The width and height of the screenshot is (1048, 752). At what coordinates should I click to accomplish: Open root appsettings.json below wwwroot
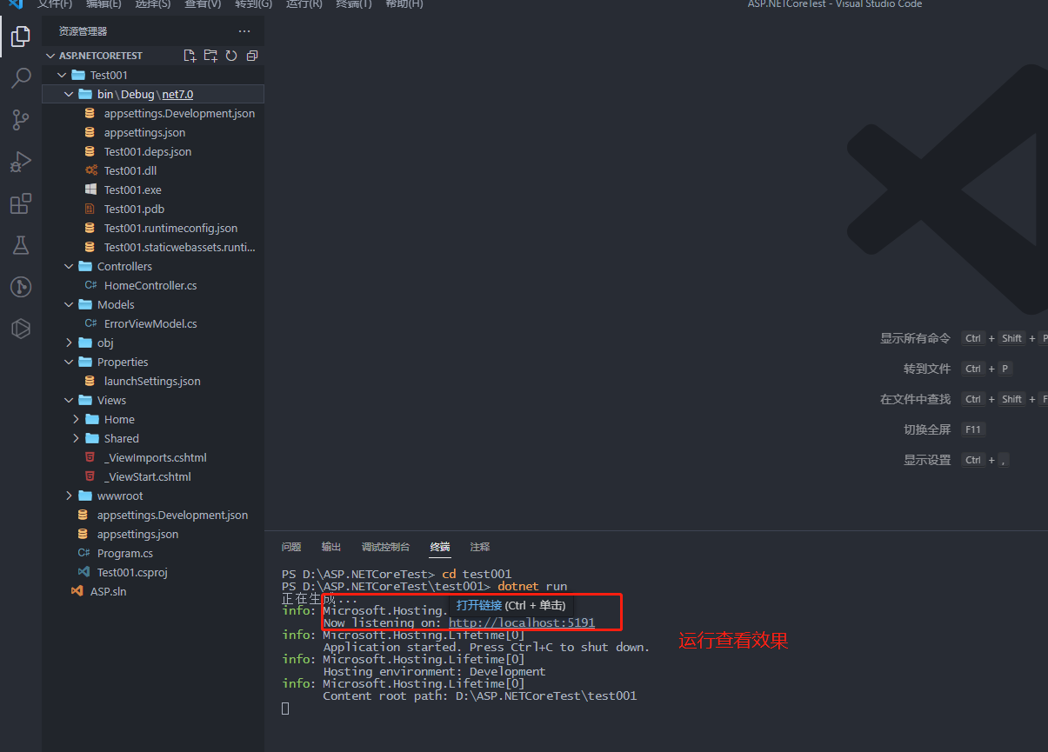(137, 534)
